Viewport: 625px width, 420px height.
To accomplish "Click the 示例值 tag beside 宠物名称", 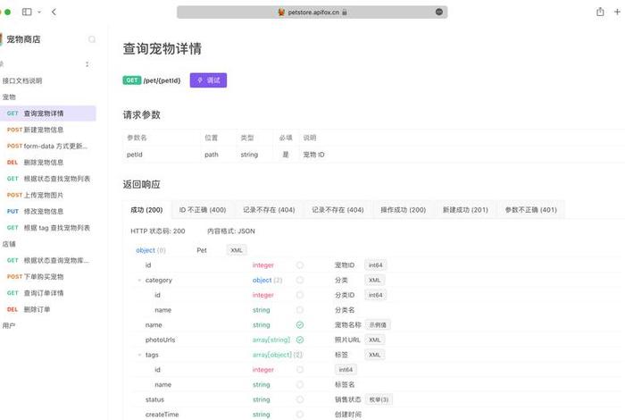I will [378, 325].
